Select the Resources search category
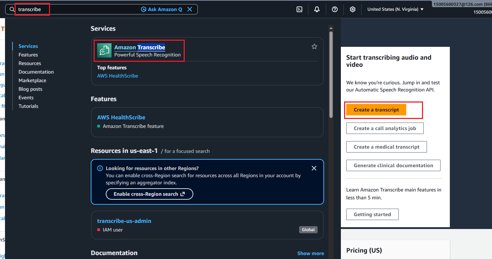The image size is (492, 259). [x=30, y=63]
